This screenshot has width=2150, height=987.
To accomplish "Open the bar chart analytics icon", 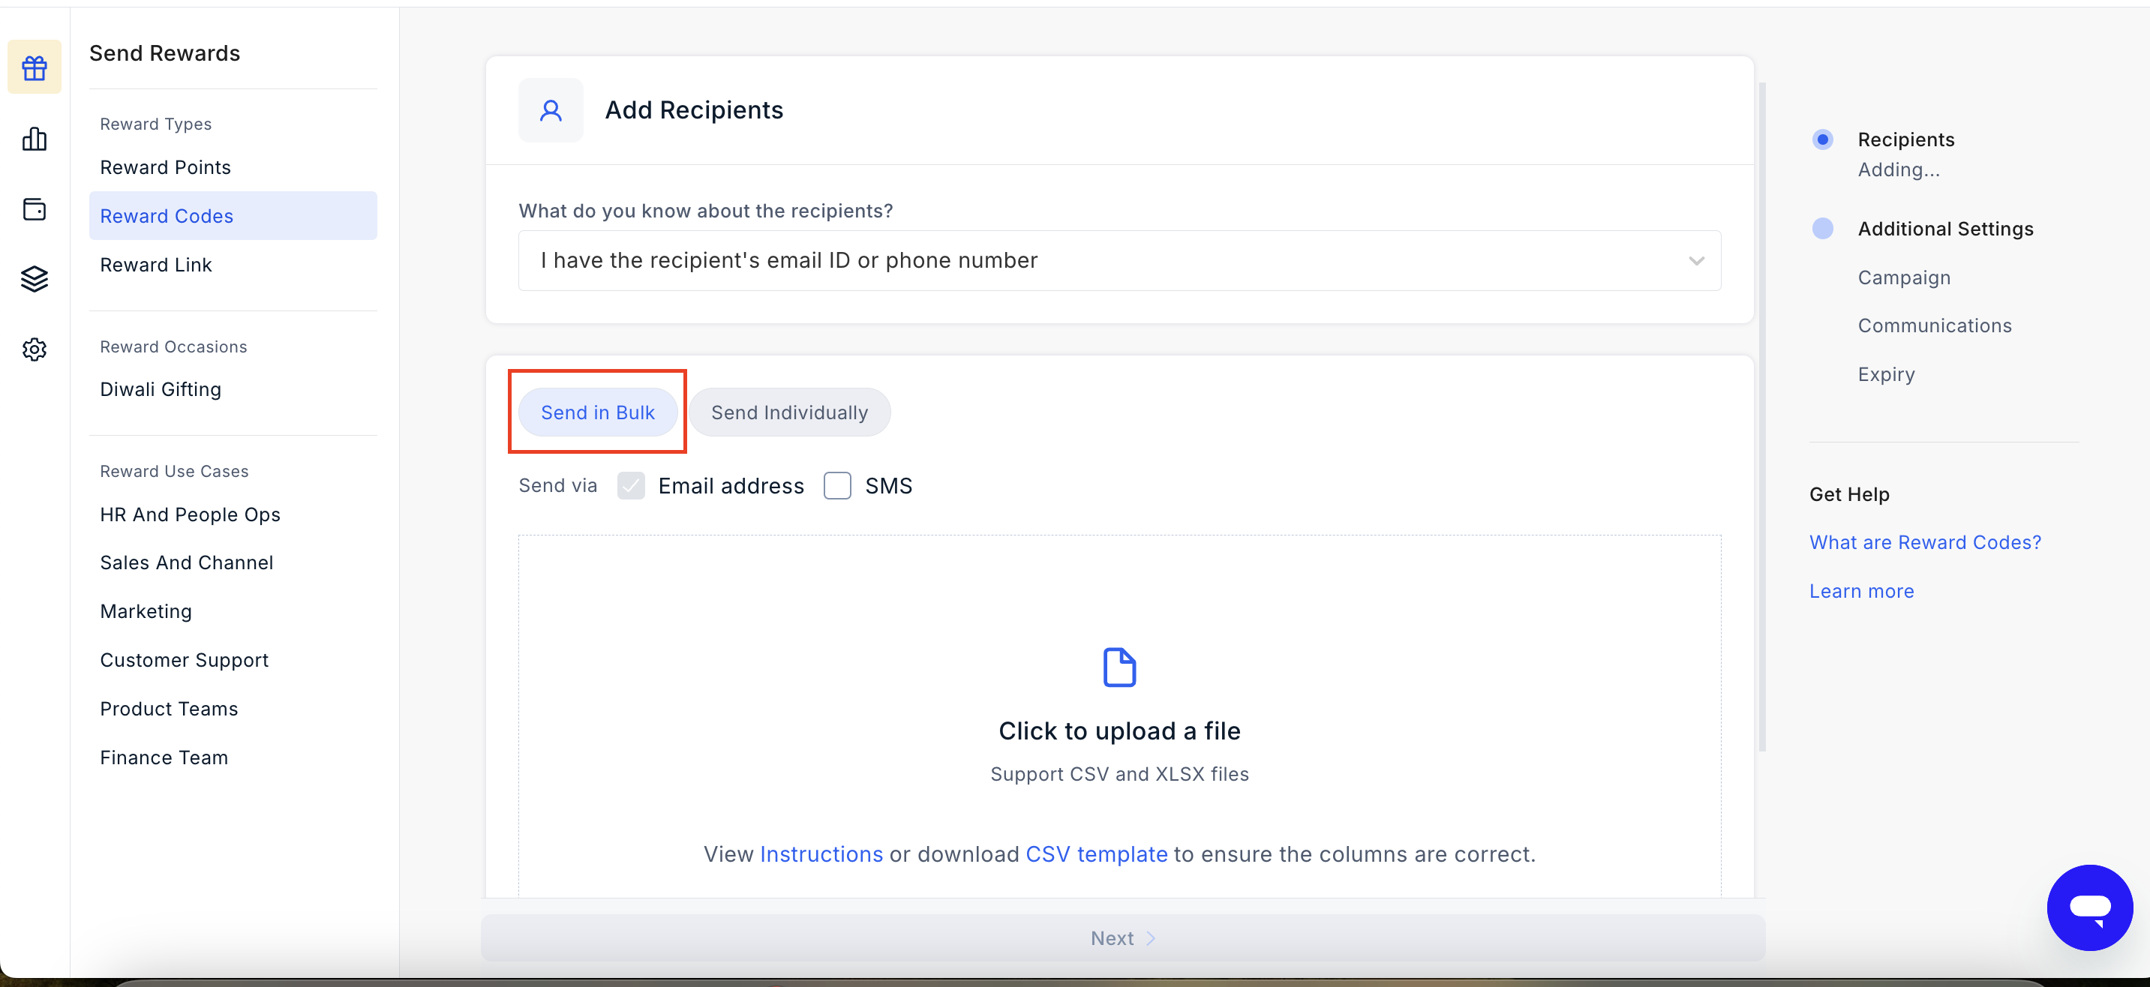I will tap(35, 139).
